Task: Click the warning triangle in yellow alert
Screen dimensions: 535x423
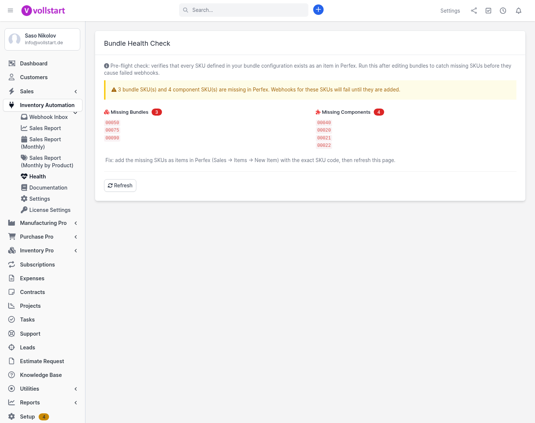Action: (114, 90)
